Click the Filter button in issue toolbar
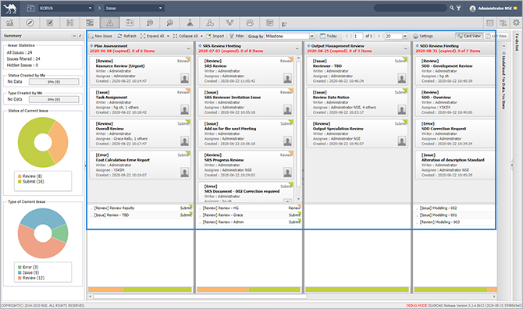The image size is (523, 309). 237,36
